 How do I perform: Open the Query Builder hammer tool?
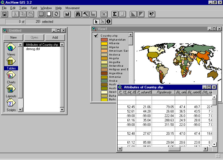[x=86, y=14]
